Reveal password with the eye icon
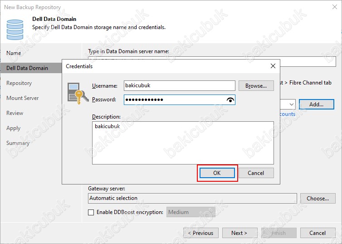This screenshot has height=244, width=342. pyautogui.click(x=230, y=100)
